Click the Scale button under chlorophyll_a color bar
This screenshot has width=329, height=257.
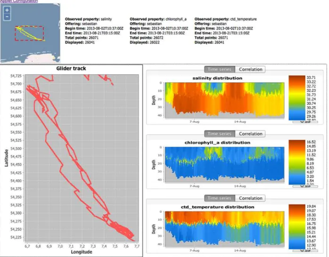click(305, 186)
